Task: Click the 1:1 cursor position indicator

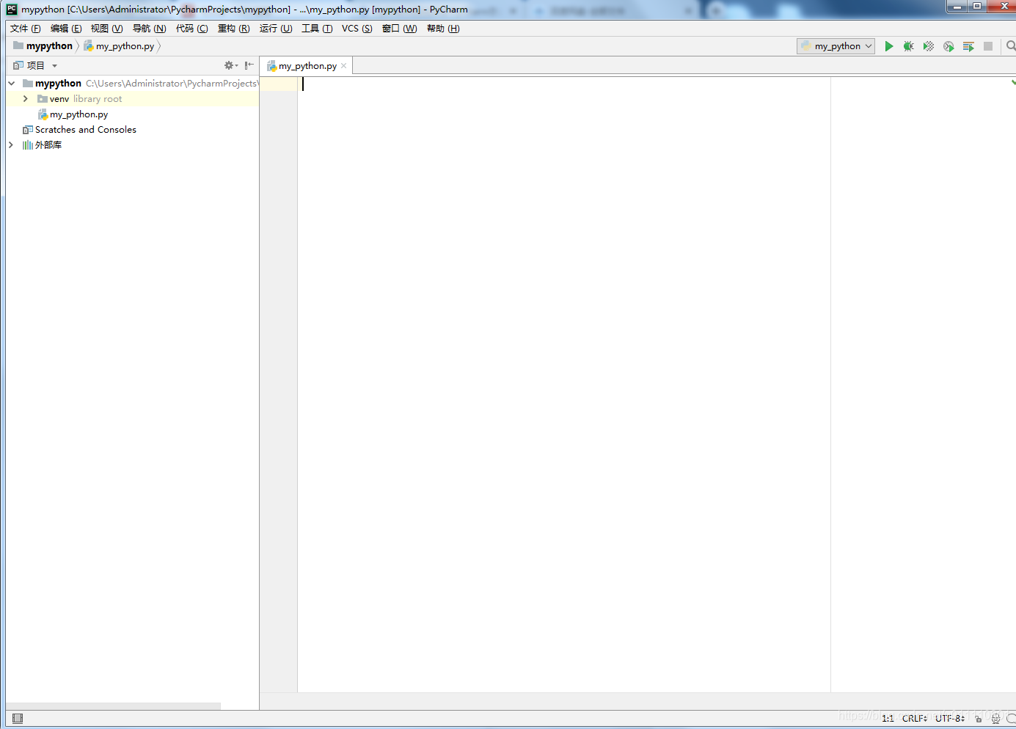Action: 888,719
